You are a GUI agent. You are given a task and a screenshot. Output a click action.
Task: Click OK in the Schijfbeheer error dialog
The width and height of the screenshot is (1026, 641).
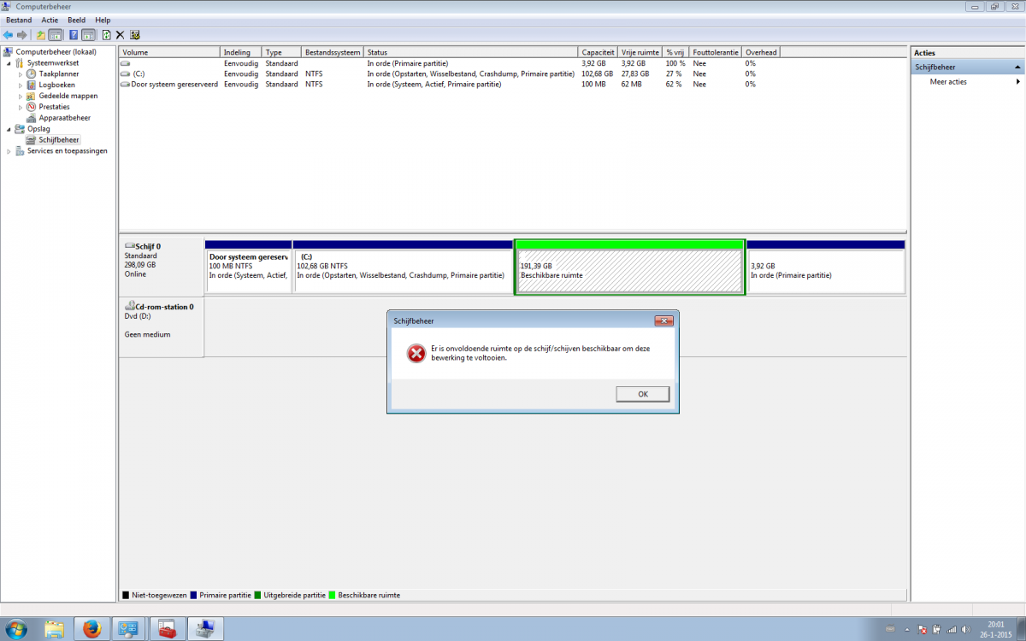coord(642,394)
